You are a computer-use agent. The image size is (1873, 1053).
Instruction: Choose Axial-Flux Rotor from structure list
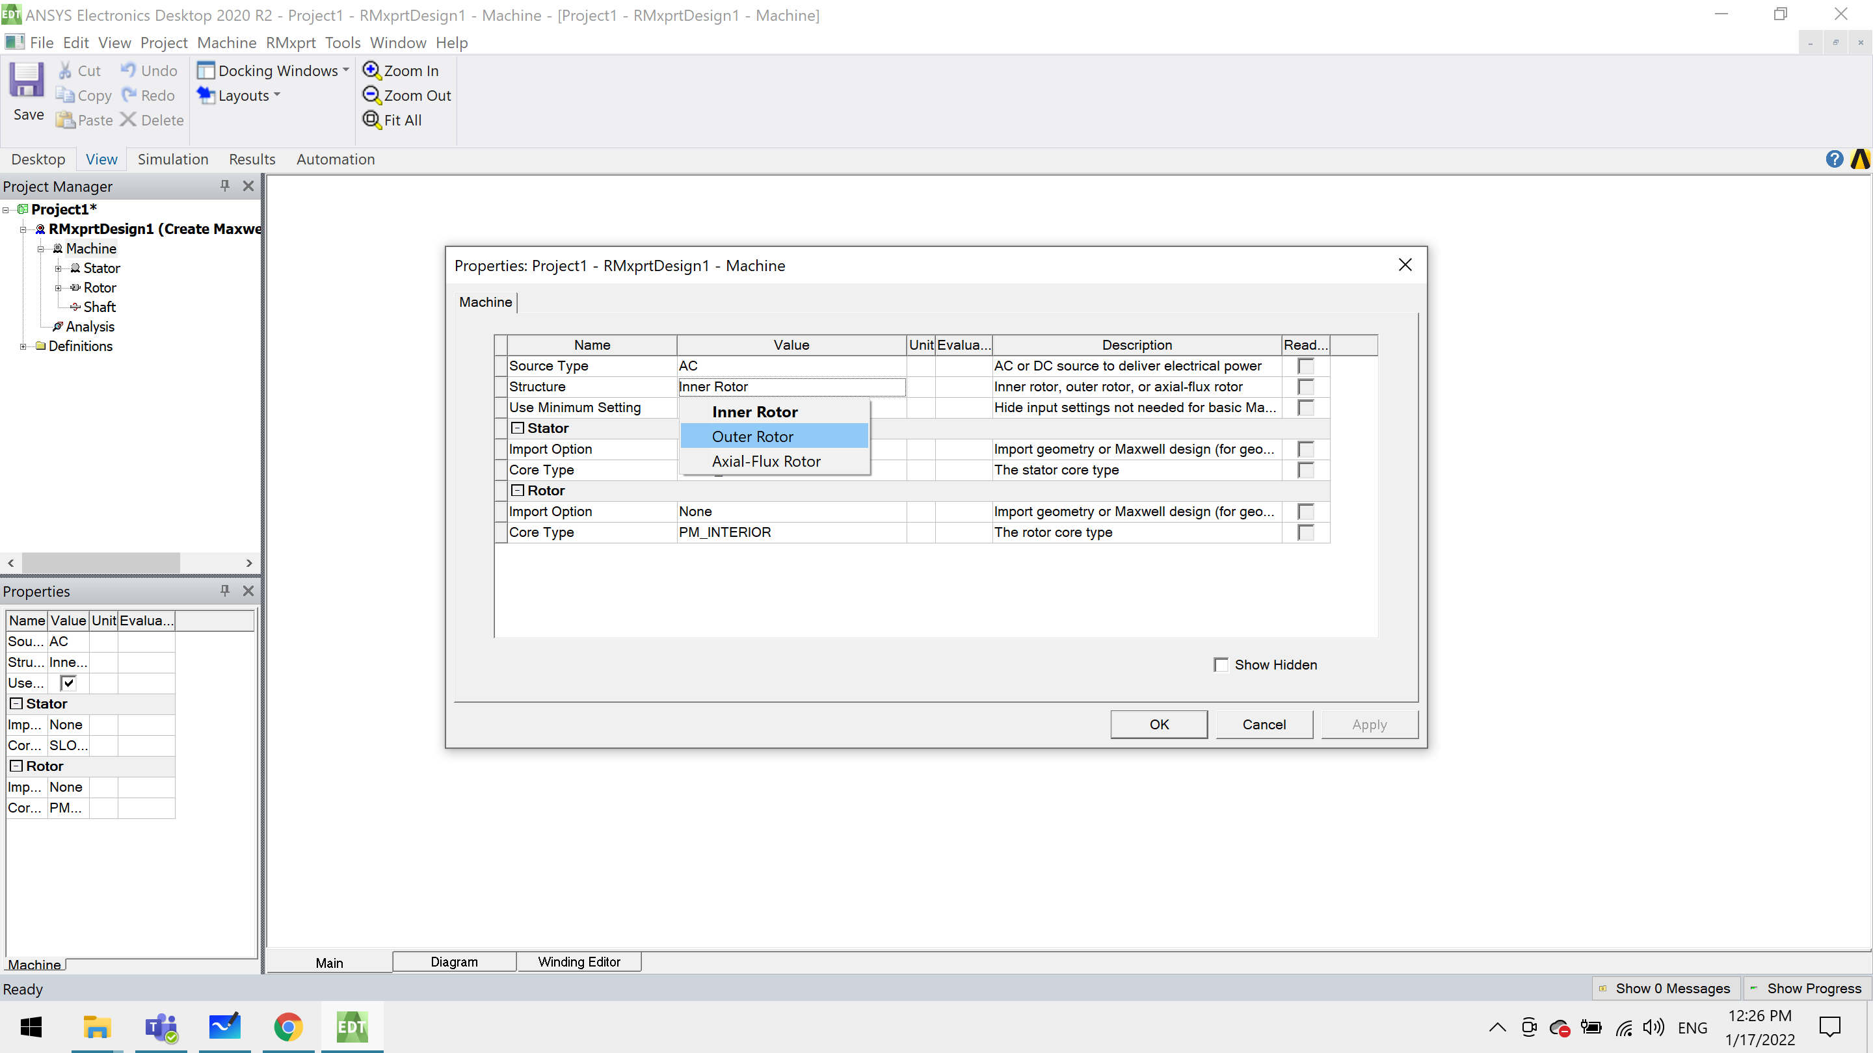(775, 461)
